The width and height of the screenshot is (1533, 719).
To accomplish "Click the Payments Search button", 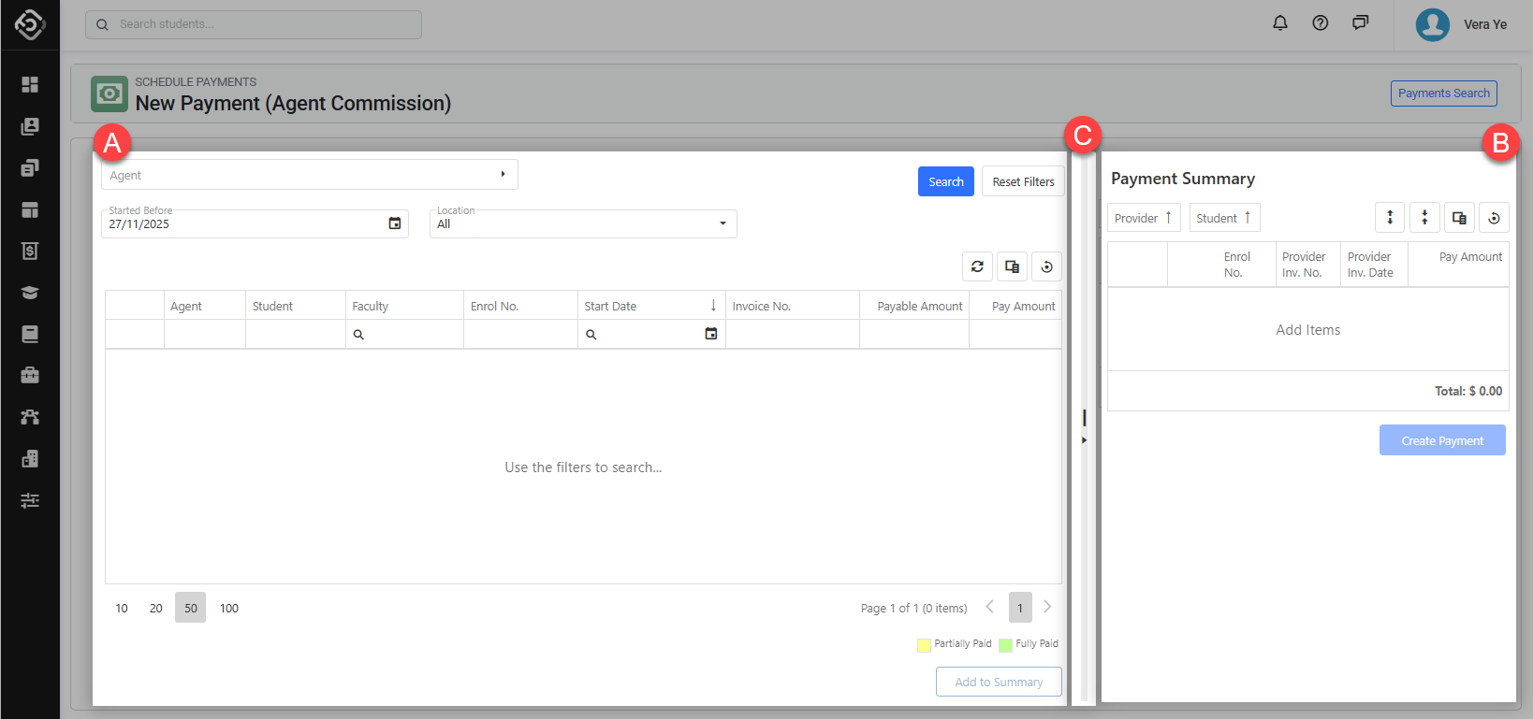I will 1443,93.
